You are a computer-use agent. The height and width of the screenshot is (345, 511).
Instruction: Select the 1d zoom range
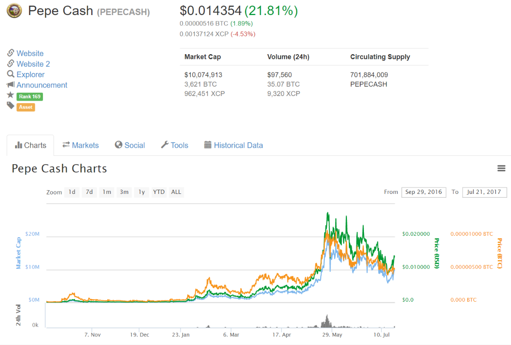click(72, 192)
